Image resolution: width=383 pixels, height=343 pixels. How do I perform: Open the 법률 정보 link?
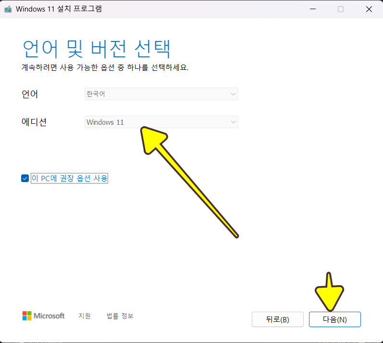[x=120, y=316]
